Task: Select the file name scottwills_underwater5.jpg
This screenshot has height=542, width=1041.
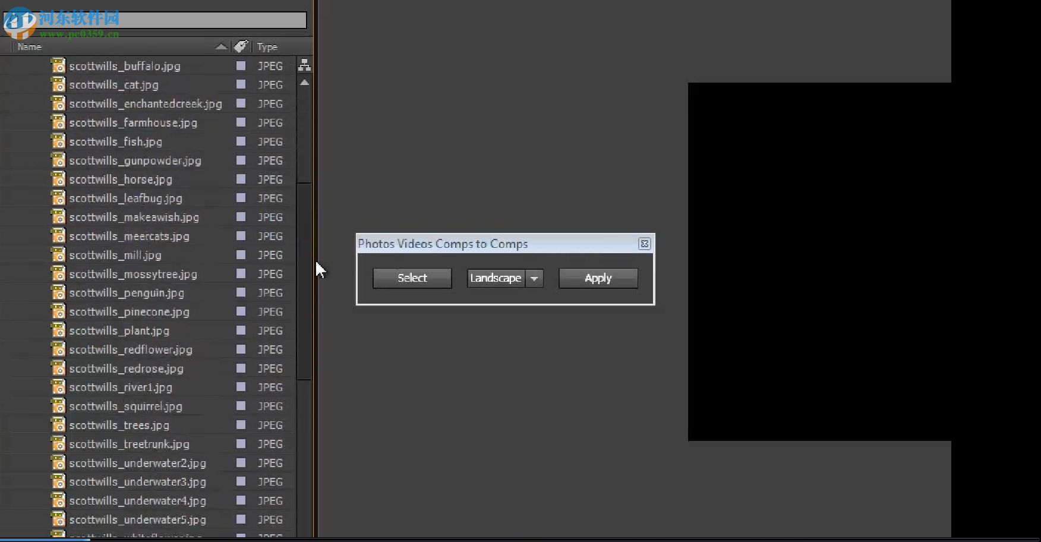Action: [x=138, y=520]
